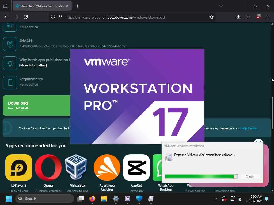Open a new browser tab
The width and height of the screenshot is (274, 205).
pos(77,6)
